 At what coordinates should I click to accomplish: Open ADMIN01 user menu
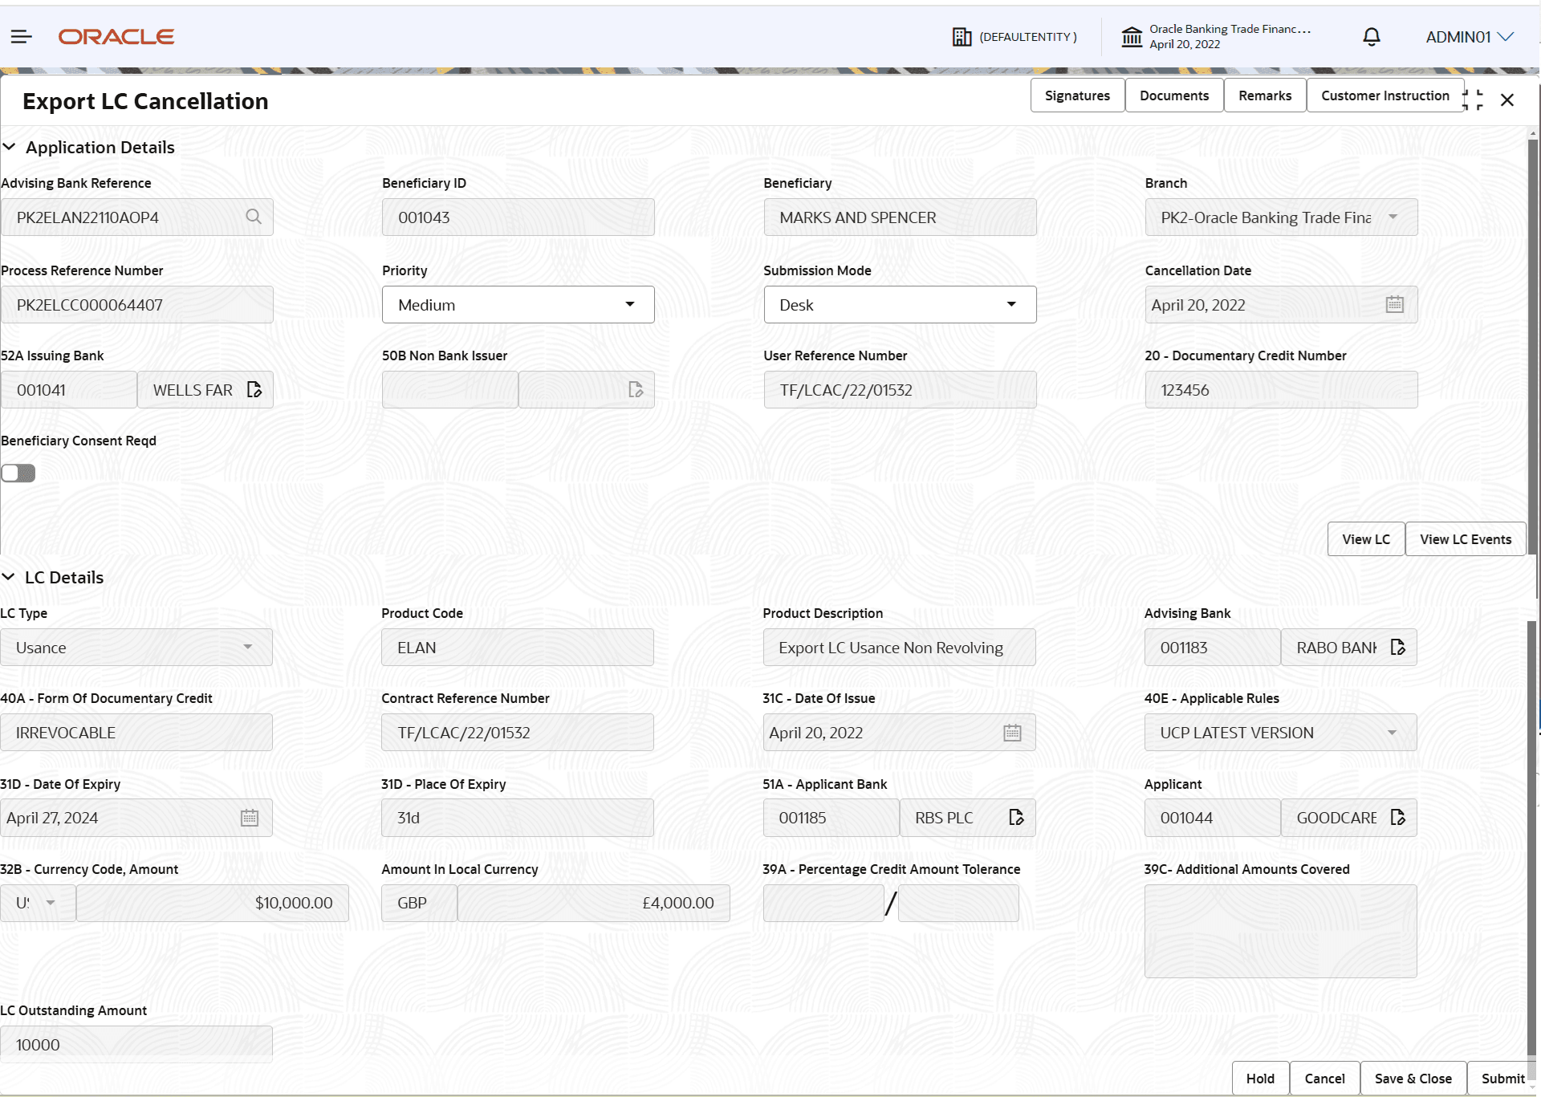(x=1469, y=37)
